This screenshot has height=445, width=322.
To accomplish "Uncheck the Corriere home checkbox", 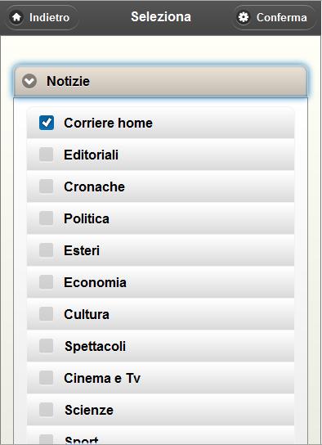I will [47, 123].
